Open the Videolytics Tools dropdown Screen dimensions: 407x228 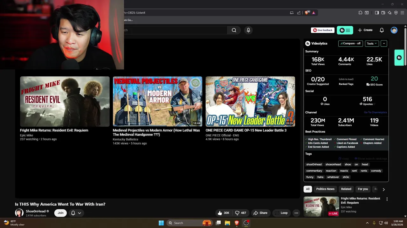372,43
